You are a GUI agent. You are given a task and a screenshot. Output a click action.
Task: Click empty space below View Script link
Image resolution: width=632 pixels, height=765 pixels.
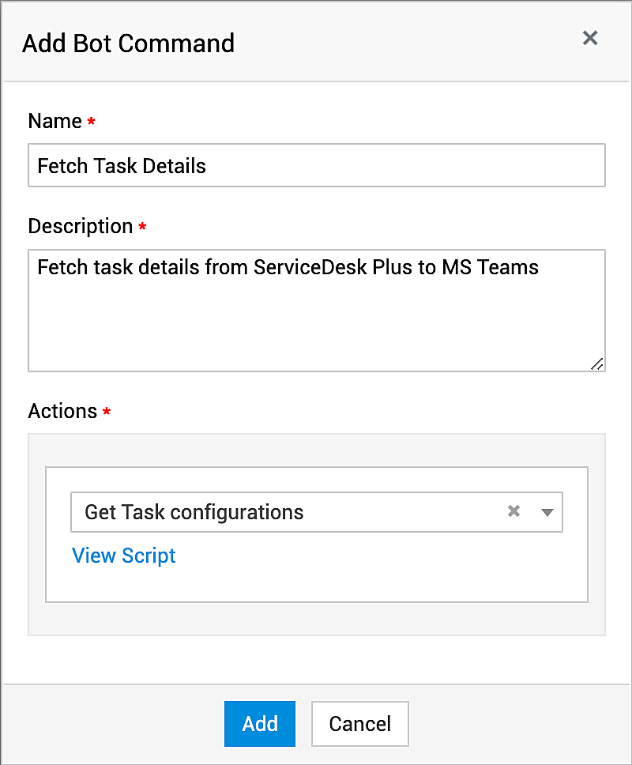click(x=316, y=585)
